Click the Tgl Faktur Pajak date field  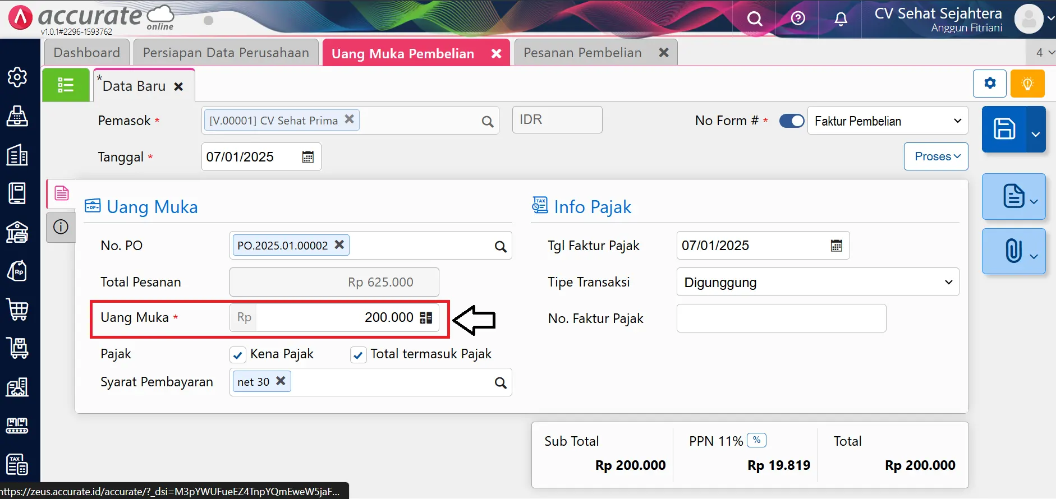point(763,246)
